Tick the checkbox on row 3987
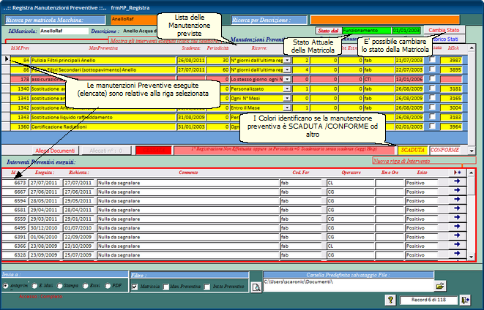Image resolution: width=484 pixels, height=310 pixels. 433,59
